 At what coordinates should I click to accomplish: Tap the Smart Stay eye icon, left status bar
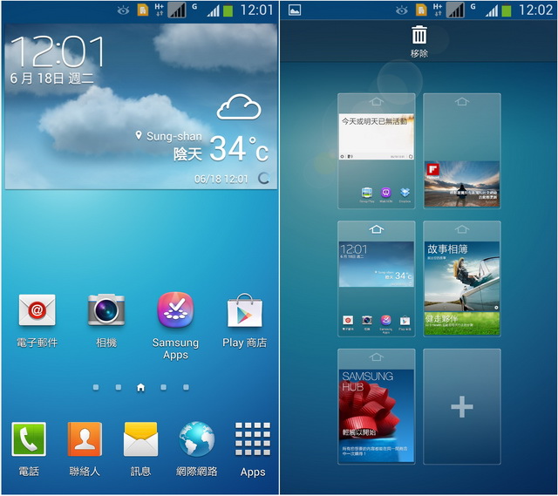click(123, 10)
